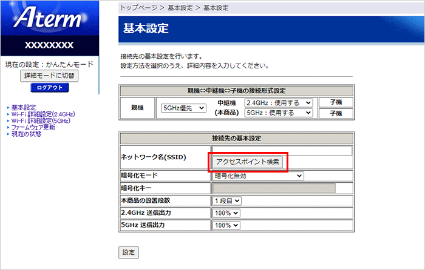This screenshot has height=270, width=425.
Task: Go to Wi-Fi詳細設定(5GHz) in the sidebar
Action: [41, 120]
